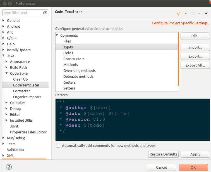Open Configure Project Specific Settings link

coord(181,23)
